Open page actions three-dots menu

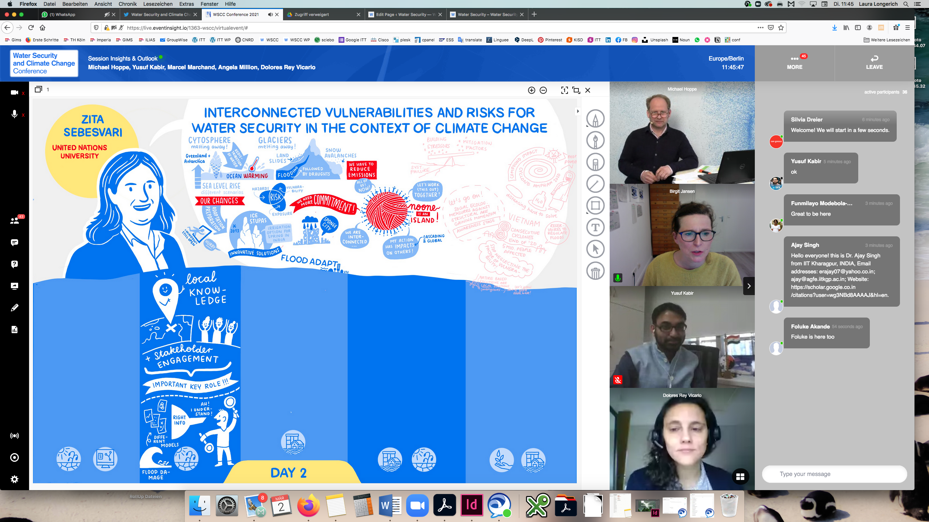coord(761,28)
